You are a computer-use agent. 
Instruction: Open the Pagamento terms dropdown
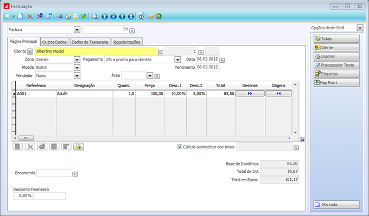[177, 60]
